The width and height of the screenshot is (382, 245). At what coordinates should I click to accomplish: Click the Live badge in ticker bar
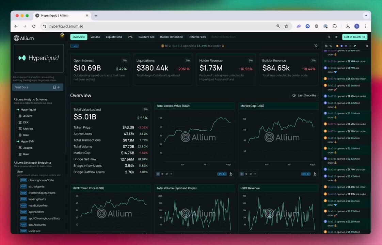[75, 46]
